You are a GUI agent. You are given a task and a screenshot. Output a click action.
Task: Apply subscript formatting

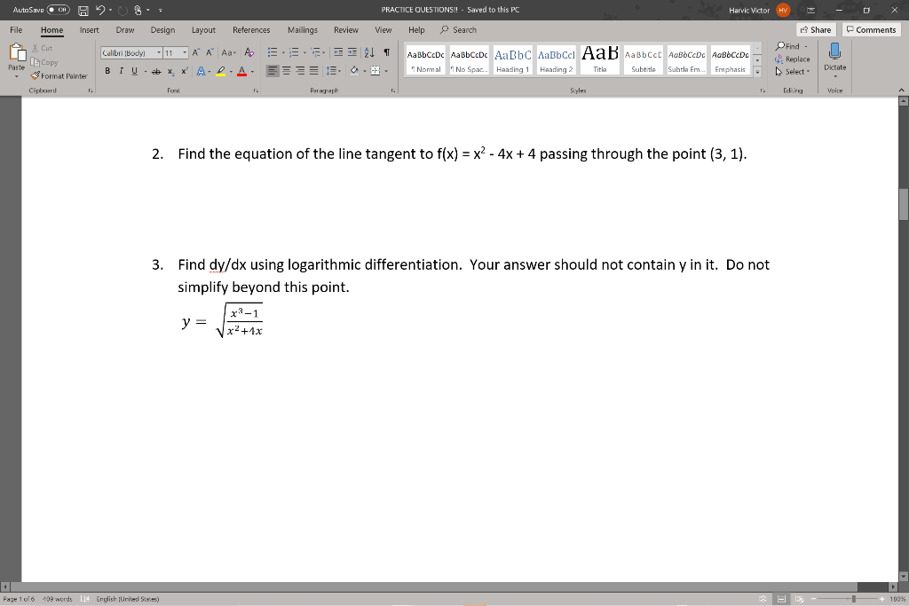coord(170,69)
